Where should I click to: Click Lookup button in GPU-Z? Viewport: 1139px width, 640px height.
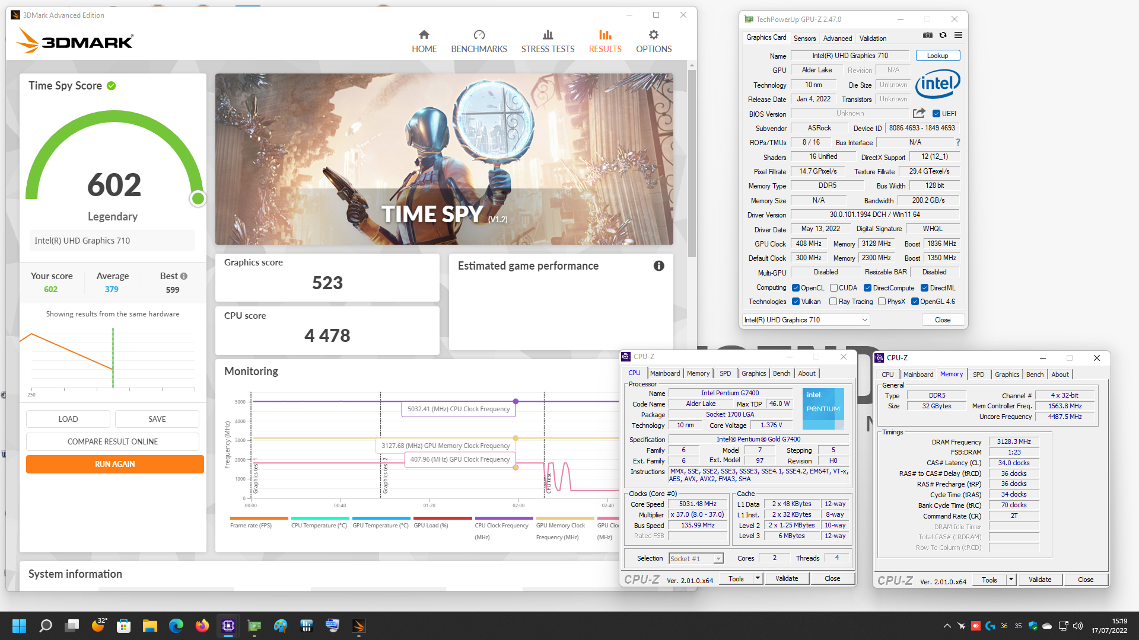pos(937,56)
